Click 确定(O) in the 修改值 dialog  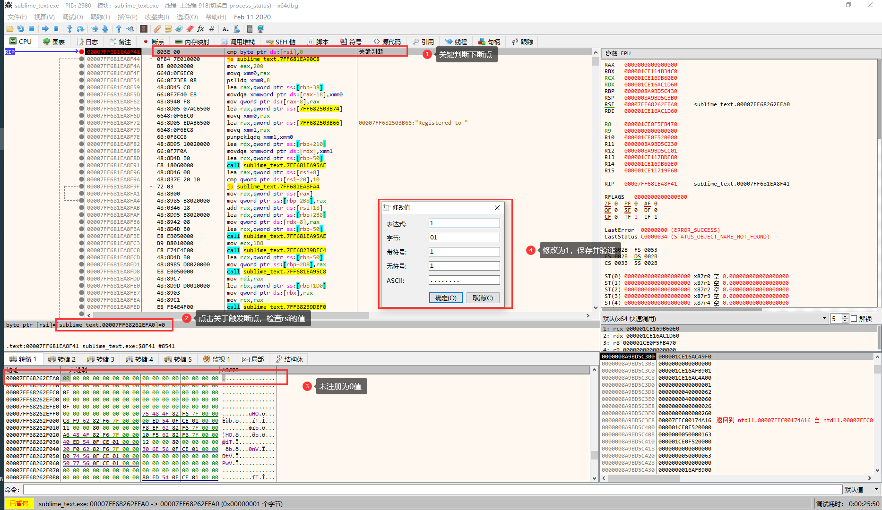[x=446, y=298]
